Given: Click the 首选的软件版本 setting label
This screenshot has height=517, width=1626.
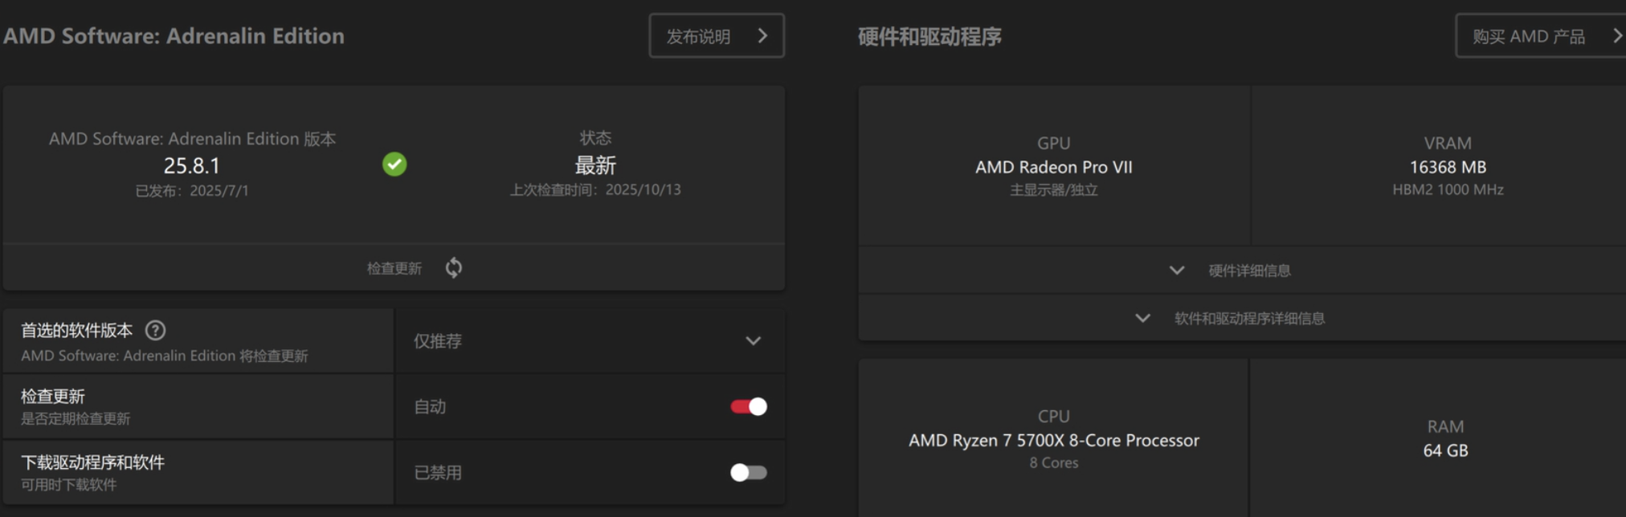Looking at the screenshot, I should 77,331.
